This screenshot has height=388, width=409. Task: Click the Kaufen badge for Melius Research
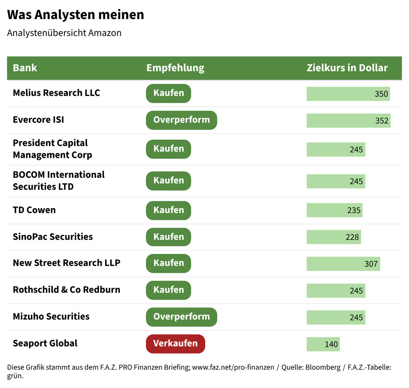168,93
